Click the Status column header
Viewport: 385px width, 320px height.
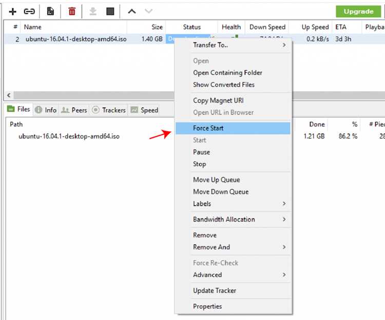192,27
